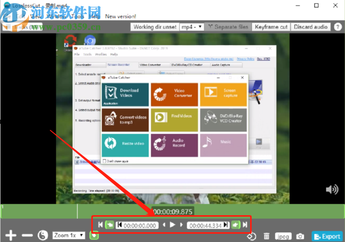This screenshot has width=345, height=242.
Task: Toggle Keyframe cut mode
Action: point(271,27)
